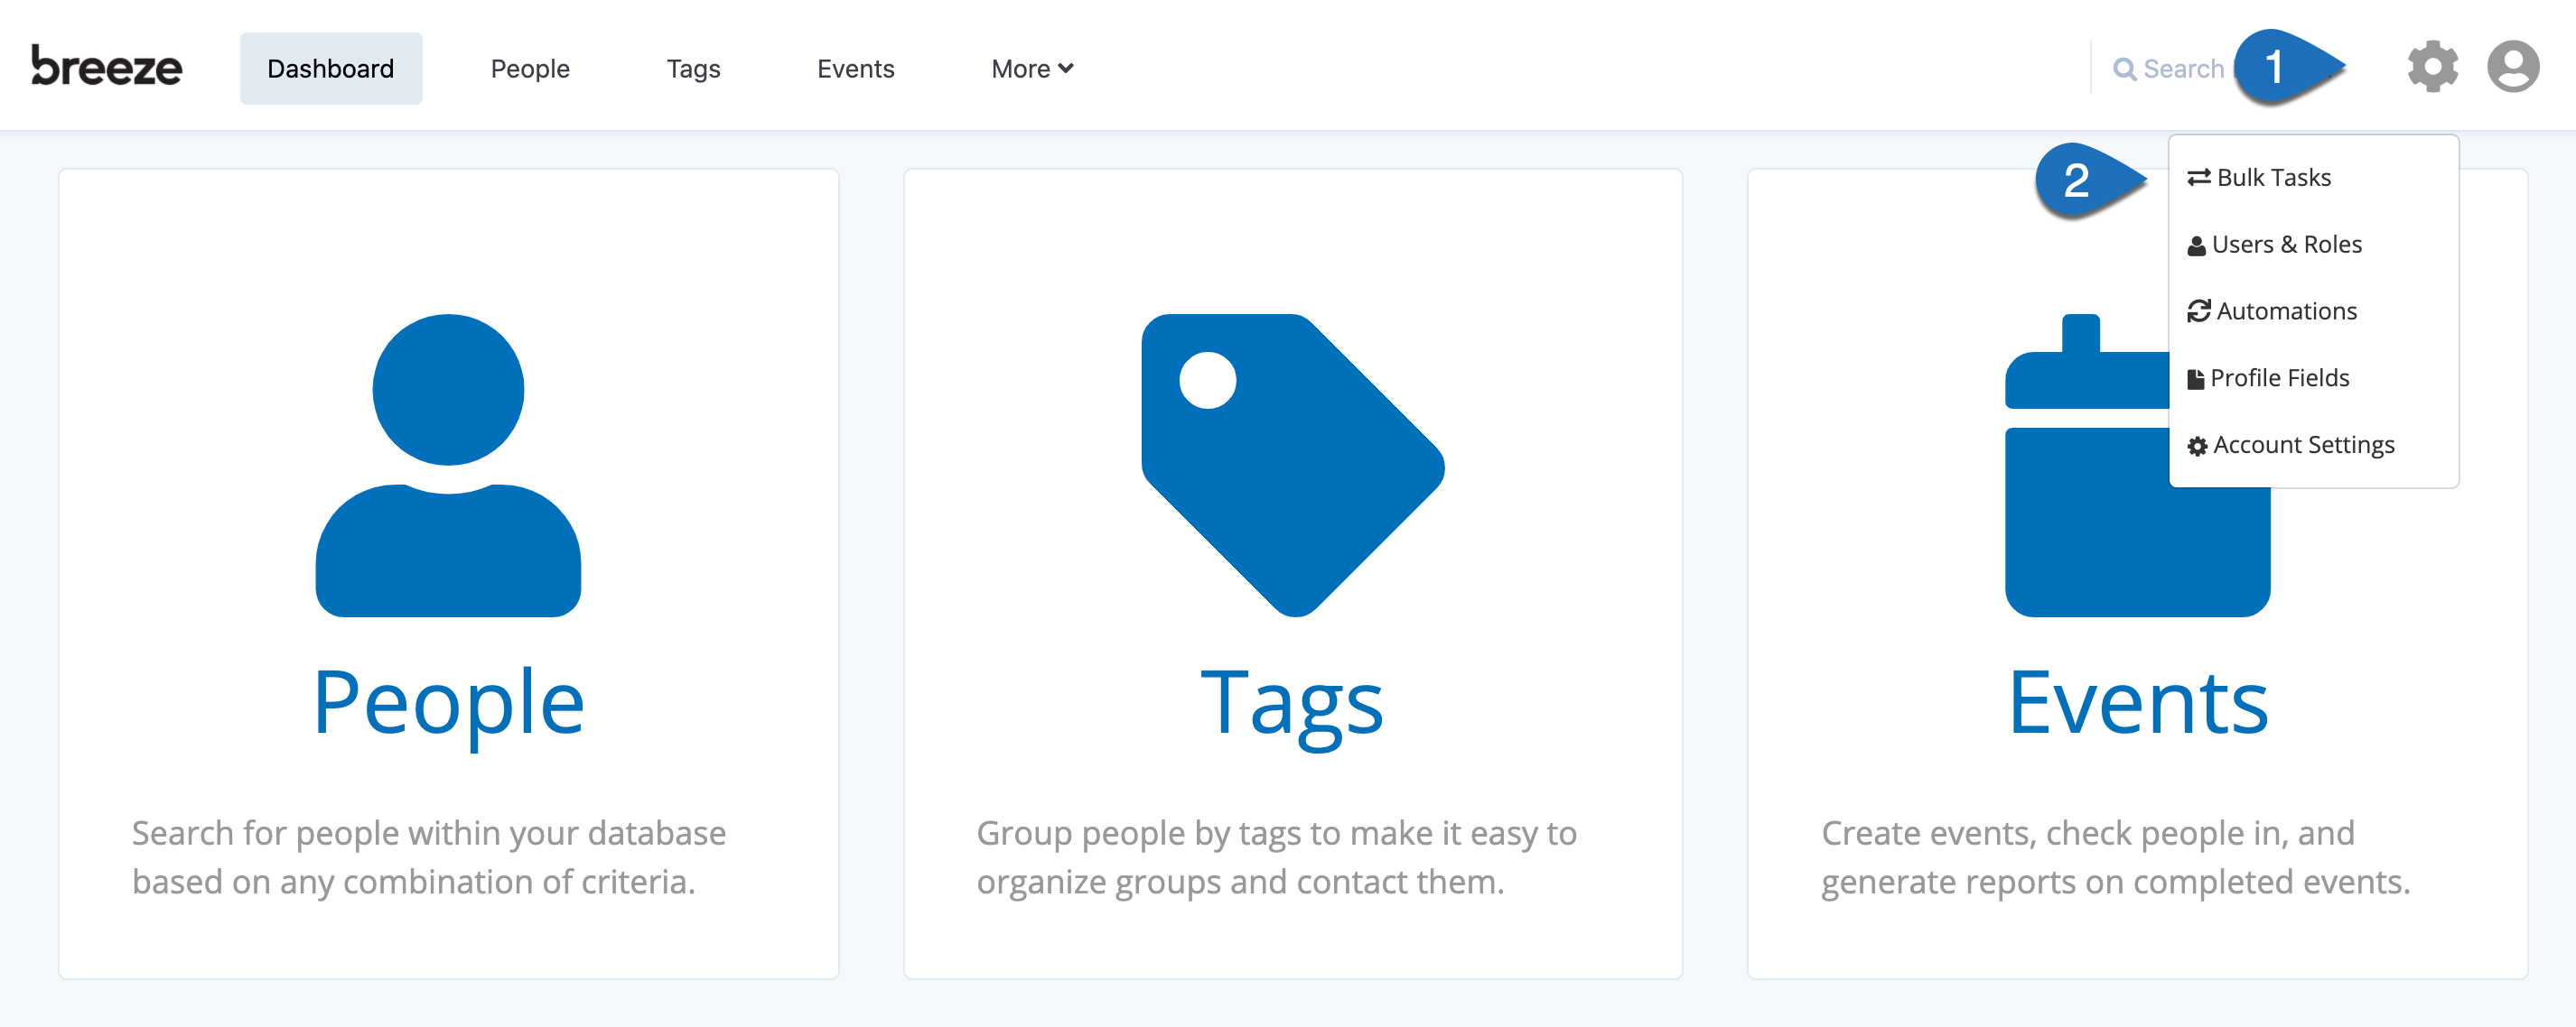Open the Events navigation tab
Screen dimensions: 2576x1027
pyautogui.click(x=855, y=69)
